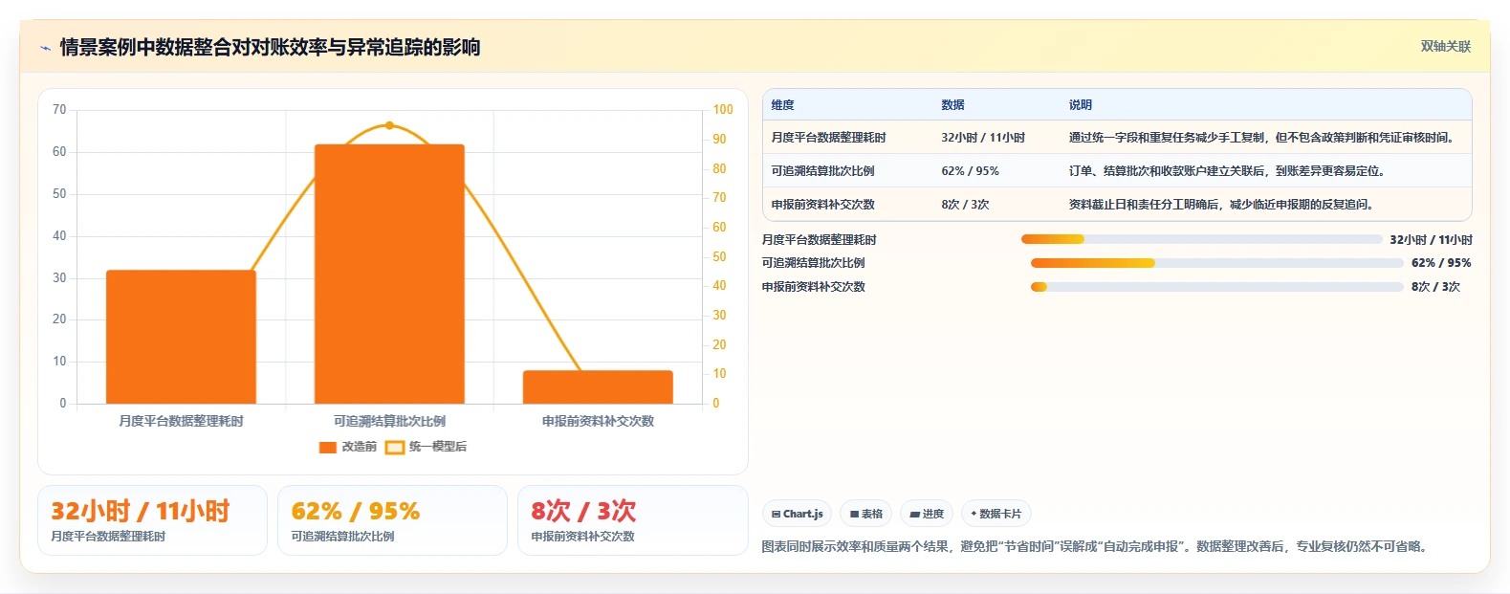Toggle the 统一模型后 legend swatch
The width and height of the screenshot is (1510, 594).
click(x=395, y=447)
